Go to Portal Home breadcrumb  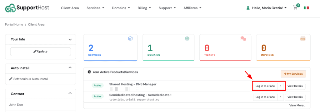14,24
